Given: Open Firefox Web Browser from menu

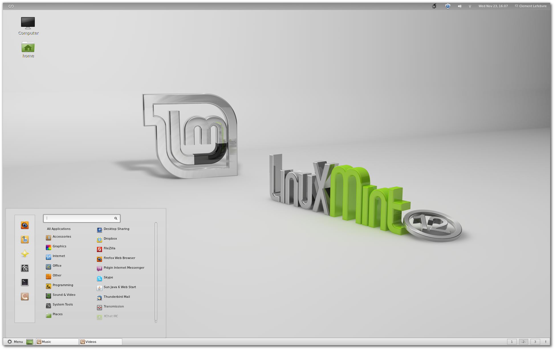Looking at the screenshot, I should 119,258.
